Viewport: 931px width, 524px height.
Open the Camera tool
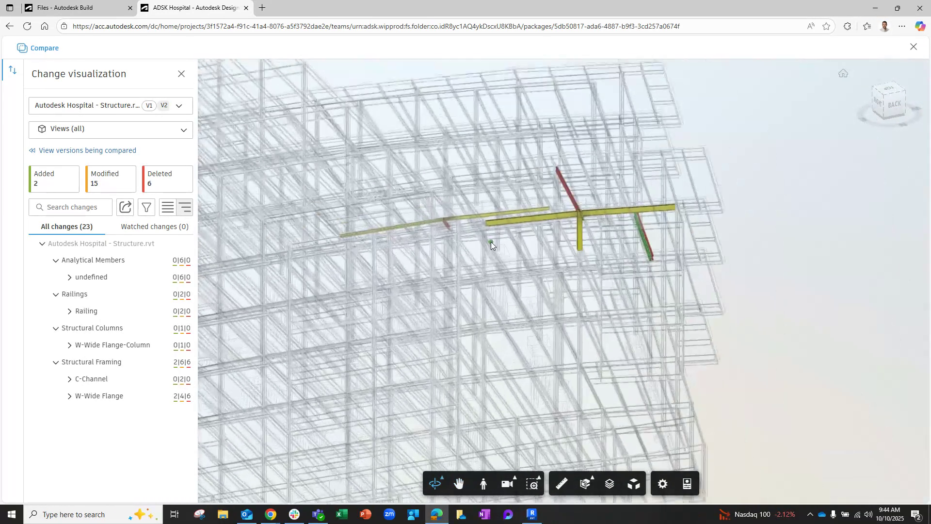pos(508,483)
